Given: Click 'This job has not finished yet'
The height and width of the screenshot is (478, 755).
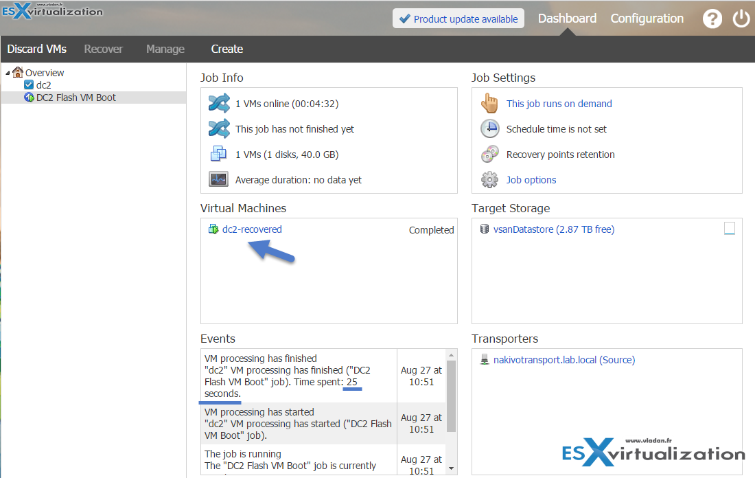Looking at the screenshot, I should [x=294, y=129].
